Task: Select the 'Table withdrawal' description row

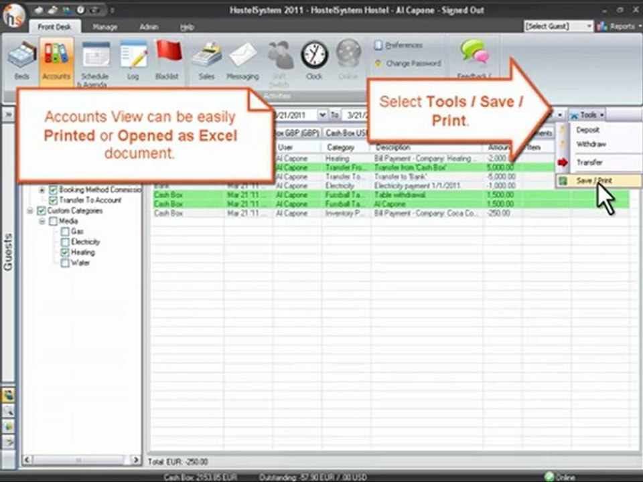Action: [391, 195]
